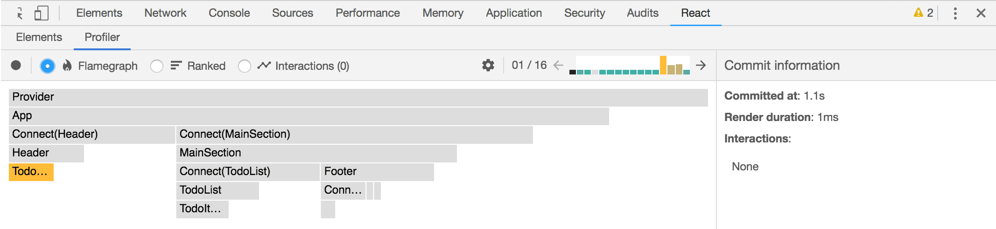Image resolution: width=996 pixels, height=229 pixels.
Task: Go to the previous commit arrow
Action: 558,65
